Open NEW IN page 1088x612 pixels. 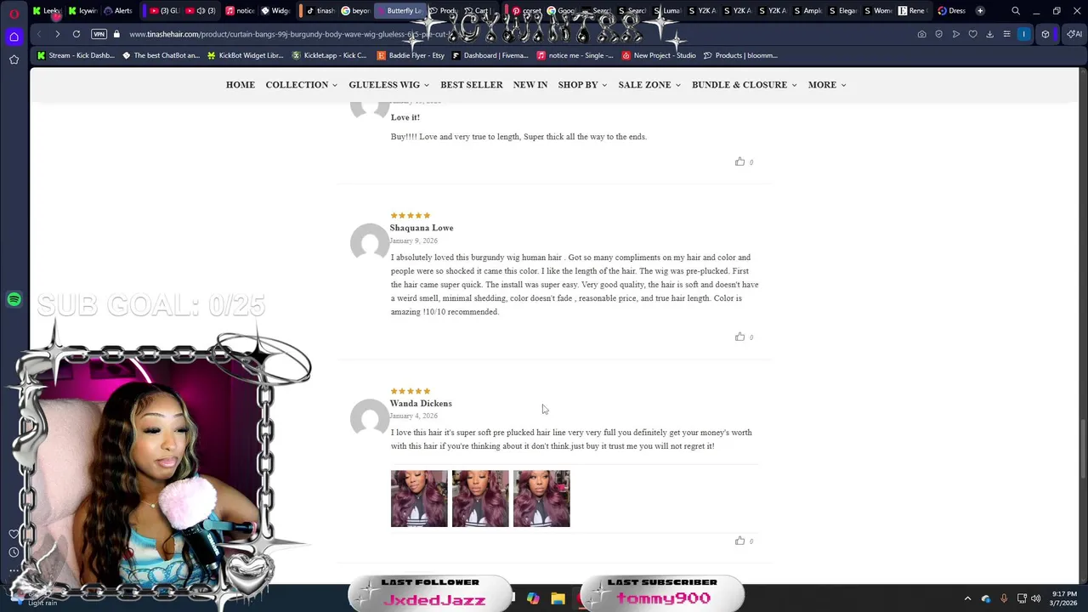point(530,85)
